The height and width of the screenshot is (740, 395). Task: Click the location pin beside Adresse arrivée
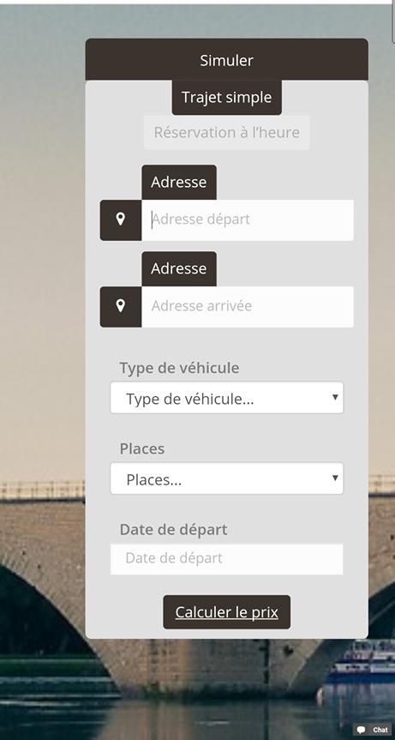[x=121, y=306]
